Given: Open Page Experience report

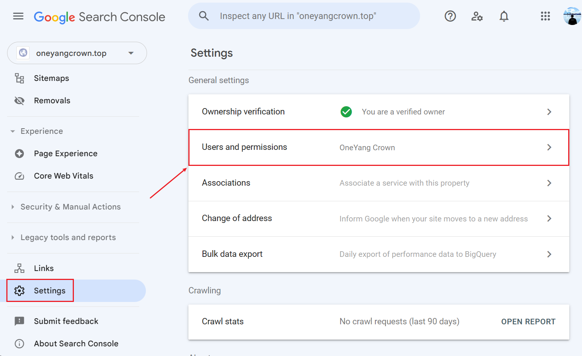Looking at the screenshot, I should pos(65,154).
